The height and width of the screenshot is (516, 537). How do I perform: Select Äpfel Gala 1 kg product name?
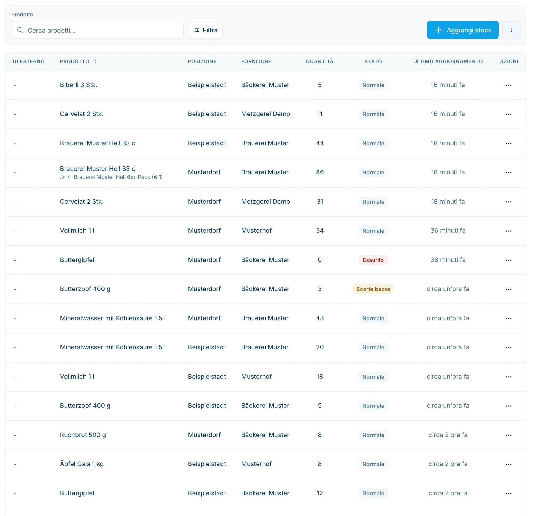pos(82,464)
